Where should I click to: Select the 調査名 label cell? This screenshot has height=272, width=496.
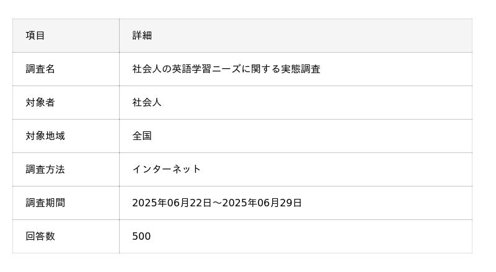66,69
